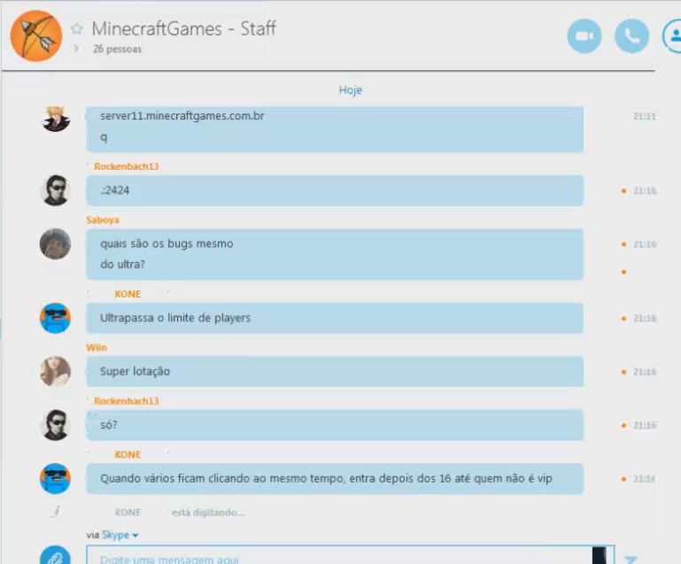
Task: Click the paperclip attach file icon
Action: click(55, 556)
